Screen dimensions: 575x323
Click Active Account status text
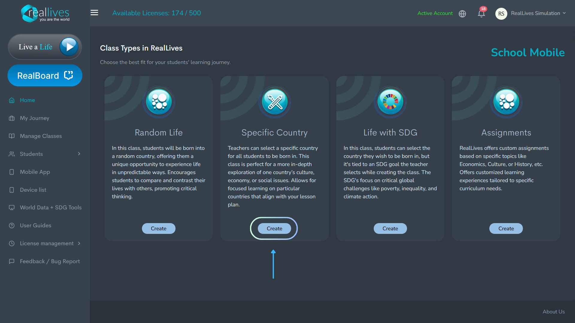[435, 13]
